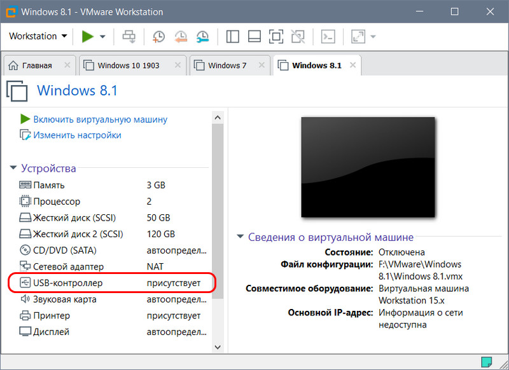Viewport: 509px width, 370px height.
Task: Click the VMware Workstation title bar icon
Action: click(x=11, y=12)
